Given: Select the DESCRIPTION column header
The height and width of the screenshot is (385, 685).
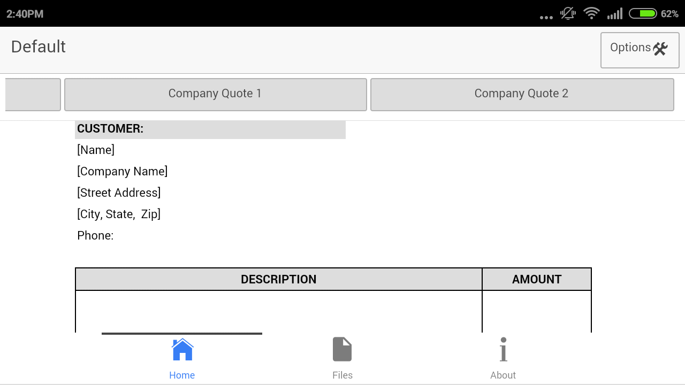Looking at the screenshot, I should 278,280.
